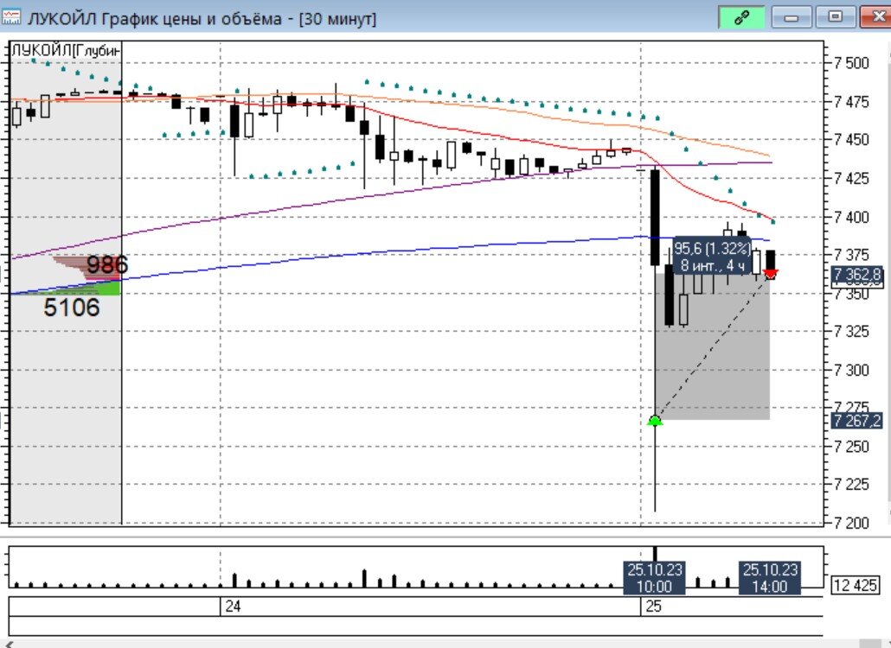This screenshot has height=648, width=891.
Task: Click the 7 400 price axis label
Action: [852, 217]
